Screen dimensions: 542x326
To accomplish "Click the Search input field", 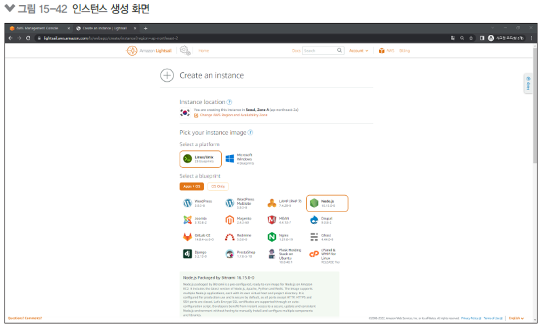I will 319,51.
